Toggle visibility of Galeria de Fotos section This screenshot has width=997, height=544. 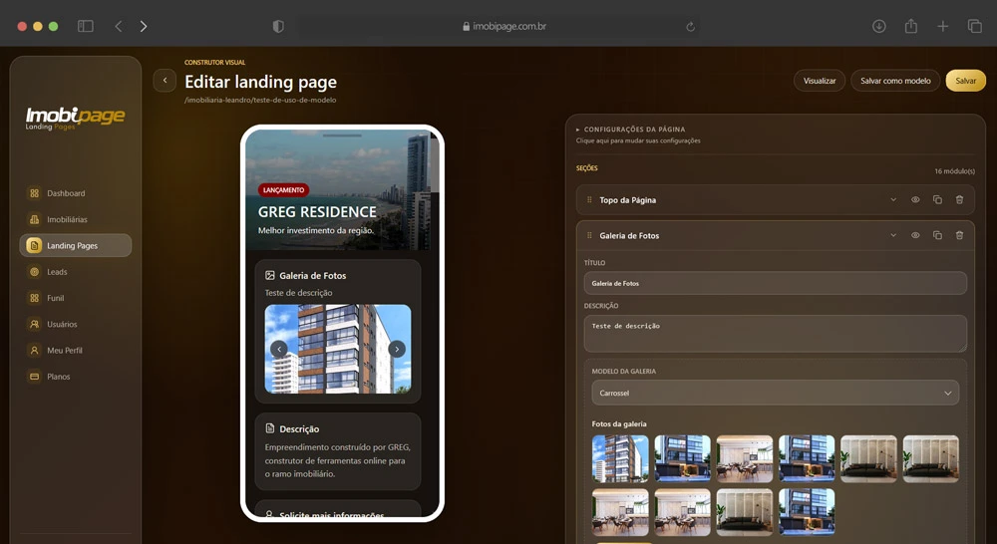click(x=915, y=235)
